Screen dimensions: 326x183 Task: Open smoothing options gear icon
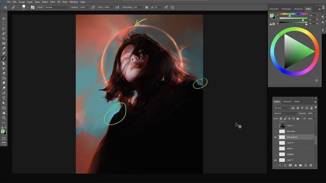147,7
